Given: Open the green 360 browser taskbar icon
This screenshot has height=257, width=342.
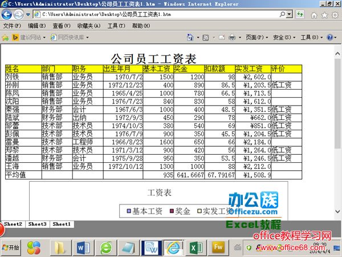Looking at the screenshot, I should 106,248.
